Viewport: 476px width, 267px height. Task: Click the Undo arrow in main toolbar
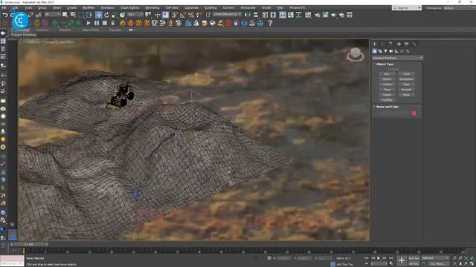(5, 15)
